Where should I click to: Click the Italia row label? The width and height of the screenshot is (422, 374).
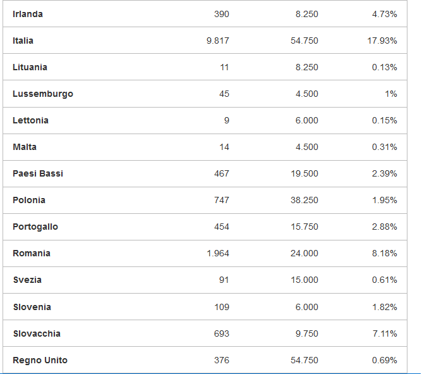coord(23,41)
